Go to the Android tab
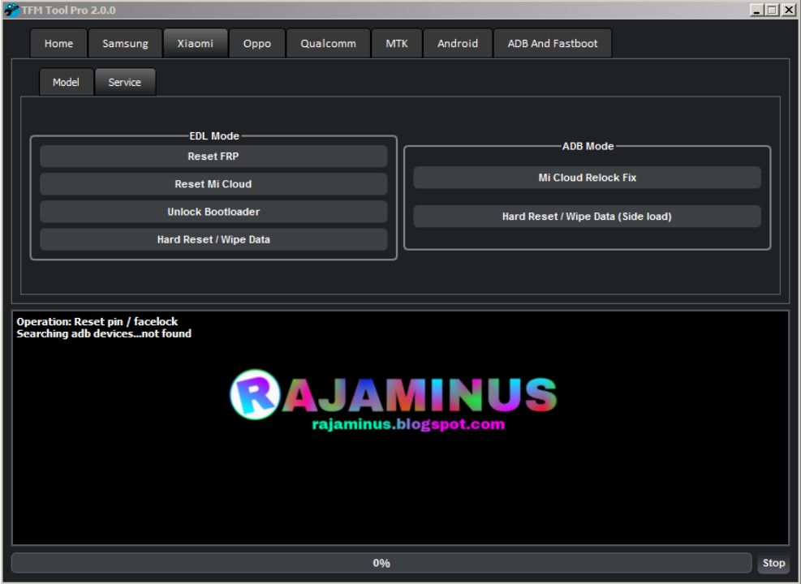This screenshot has height=584, width=801. (457, 43)
